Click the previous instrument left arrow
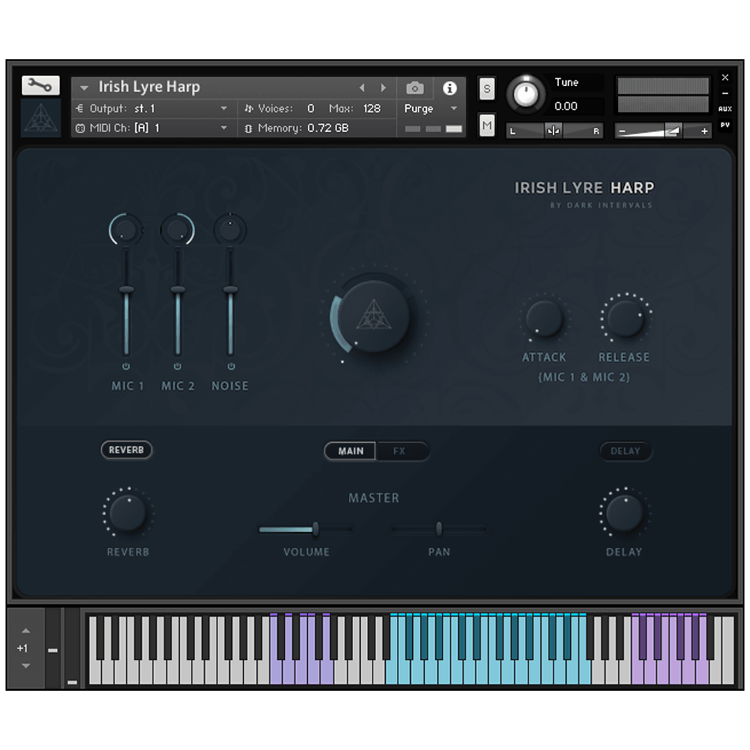750x750 pixels. pos(362,88)
